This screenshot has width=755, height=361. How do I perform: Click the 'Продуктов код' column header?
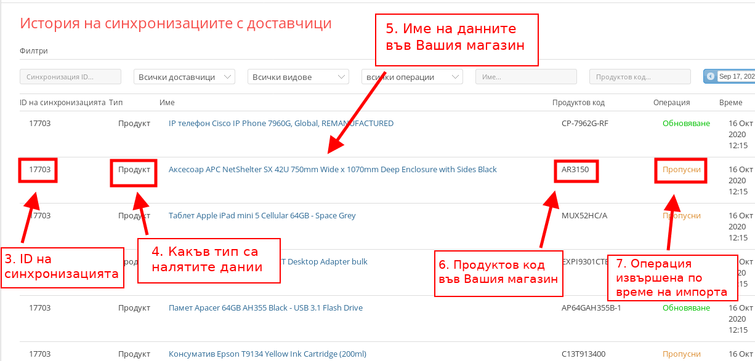pyautogui.click(x=578, y=103)
